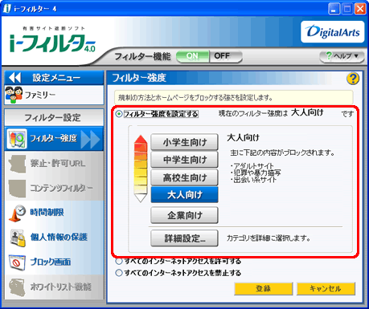369x309 pixels.
Task: Turn the filter function OFF
Action: 226,56
